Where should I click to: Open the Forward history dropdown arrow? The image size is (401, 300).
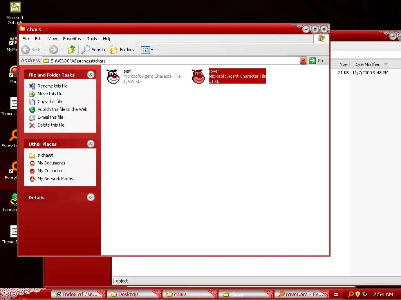pos(62,50)
